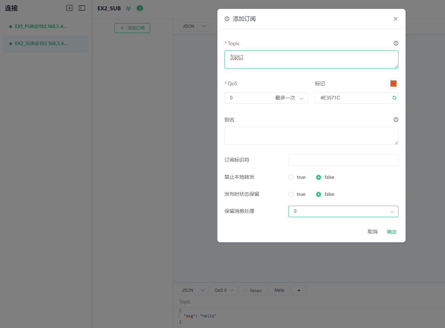Viewport: 445px width, 328px height.
Task: Refresh the subscription color with regenerate icon
Action: coord(394,98)
